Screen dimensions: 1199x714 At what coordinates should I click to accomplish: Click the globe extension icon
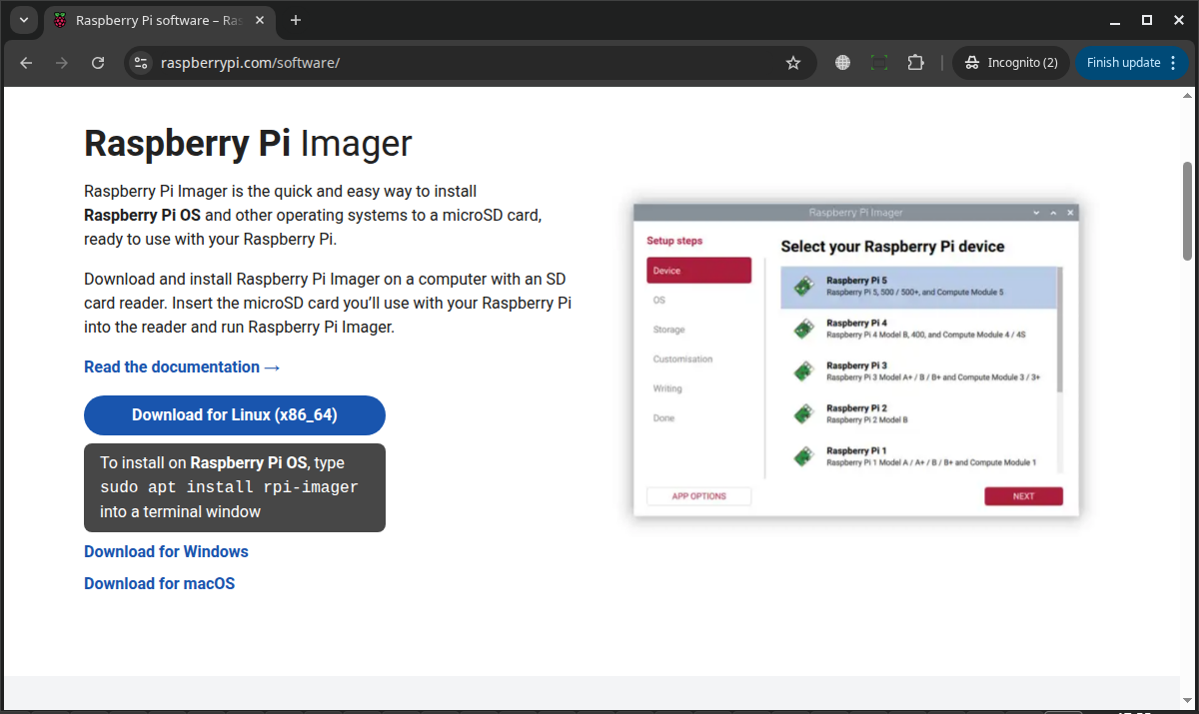(843, 63)
